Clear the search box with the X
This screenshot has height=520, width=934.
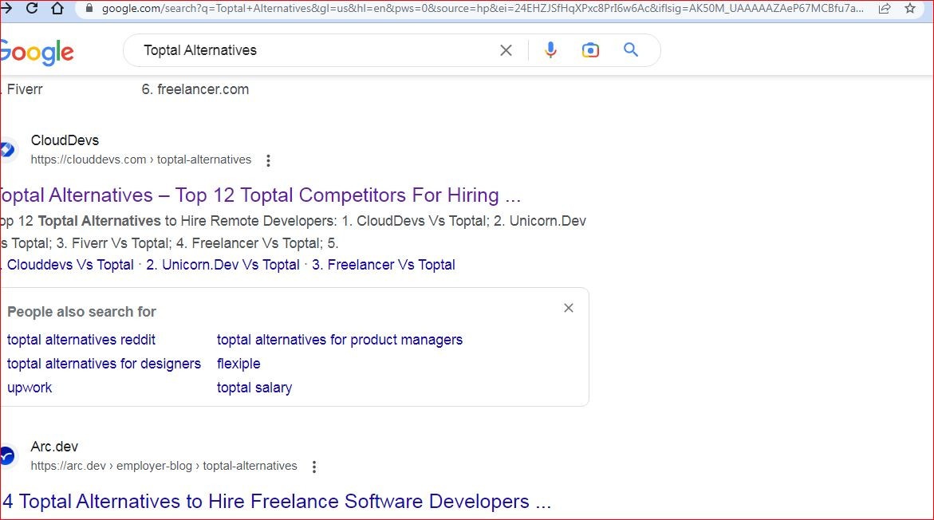coord(506,50)
